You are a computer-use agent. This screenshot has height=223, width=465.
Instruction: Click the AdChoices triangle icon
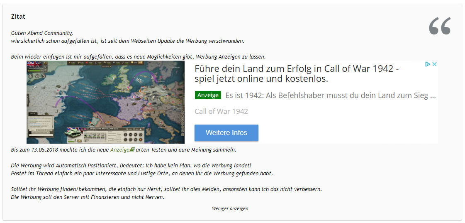[x=427, y=64]
